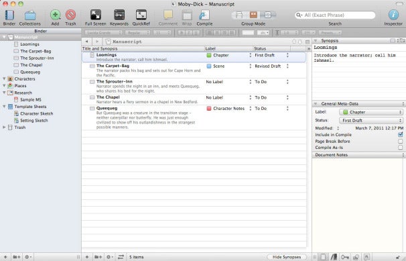This screenshot has width=406, height=261.
Task: Click the red Trash toolbar icon
Action: point(70,15)
